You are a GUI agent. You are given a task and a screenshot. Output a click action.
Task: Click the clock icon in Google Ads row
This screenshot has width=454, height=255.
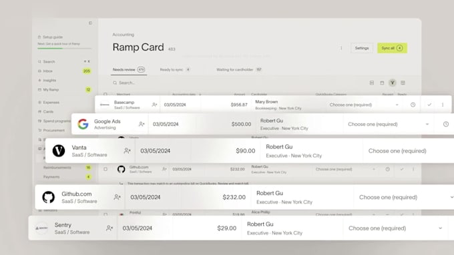446,124
